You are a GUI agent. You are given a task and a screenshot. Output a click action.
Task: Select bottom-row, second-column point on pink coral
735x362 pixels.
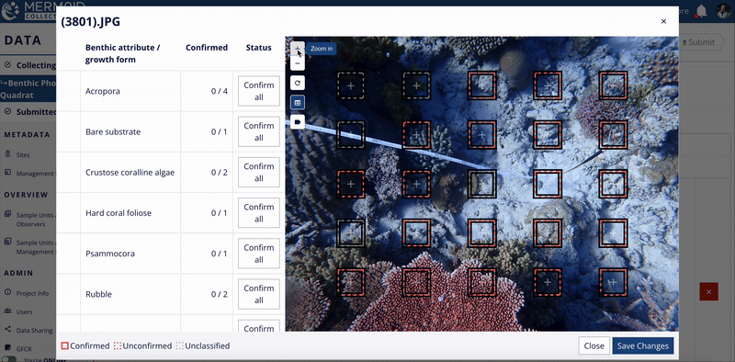416,282
